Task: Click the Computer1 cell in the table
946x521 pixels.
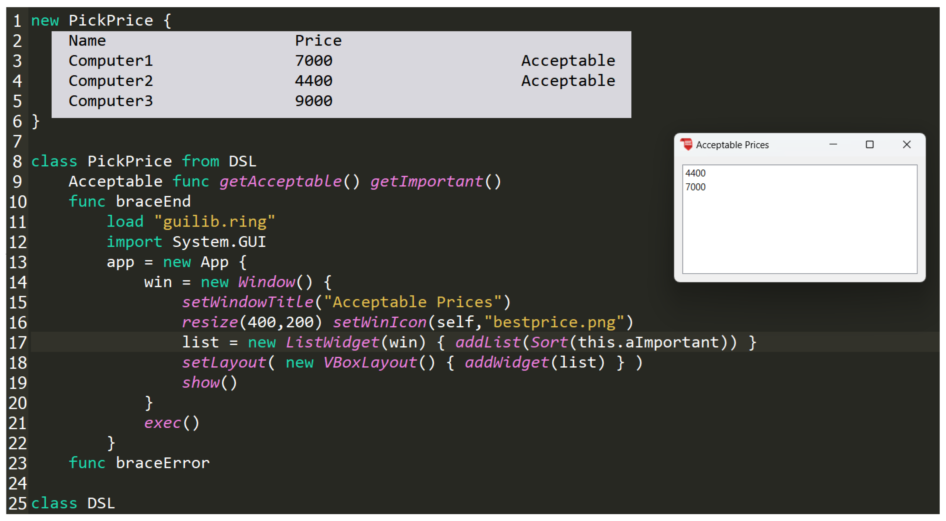Action: [x=111, y=61]
